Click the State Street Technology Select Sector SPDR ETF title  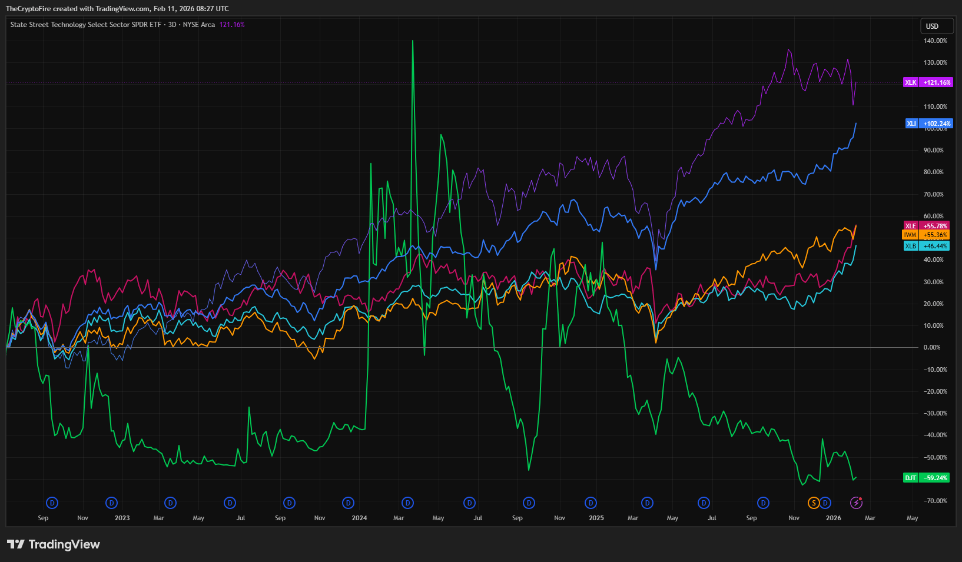pos(85,25)
